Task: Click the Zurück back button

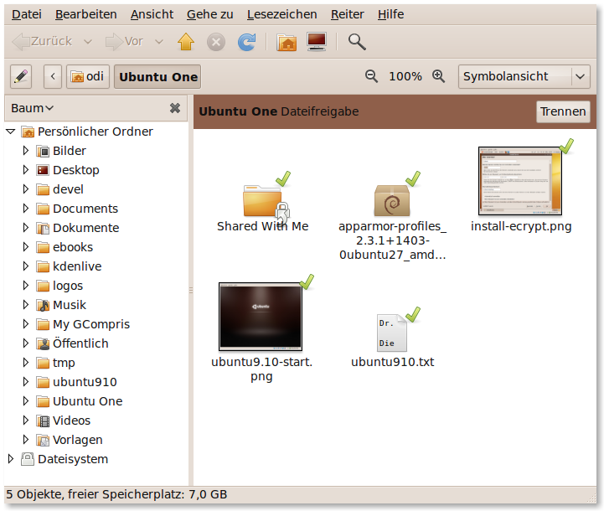Action: (42, 41)
